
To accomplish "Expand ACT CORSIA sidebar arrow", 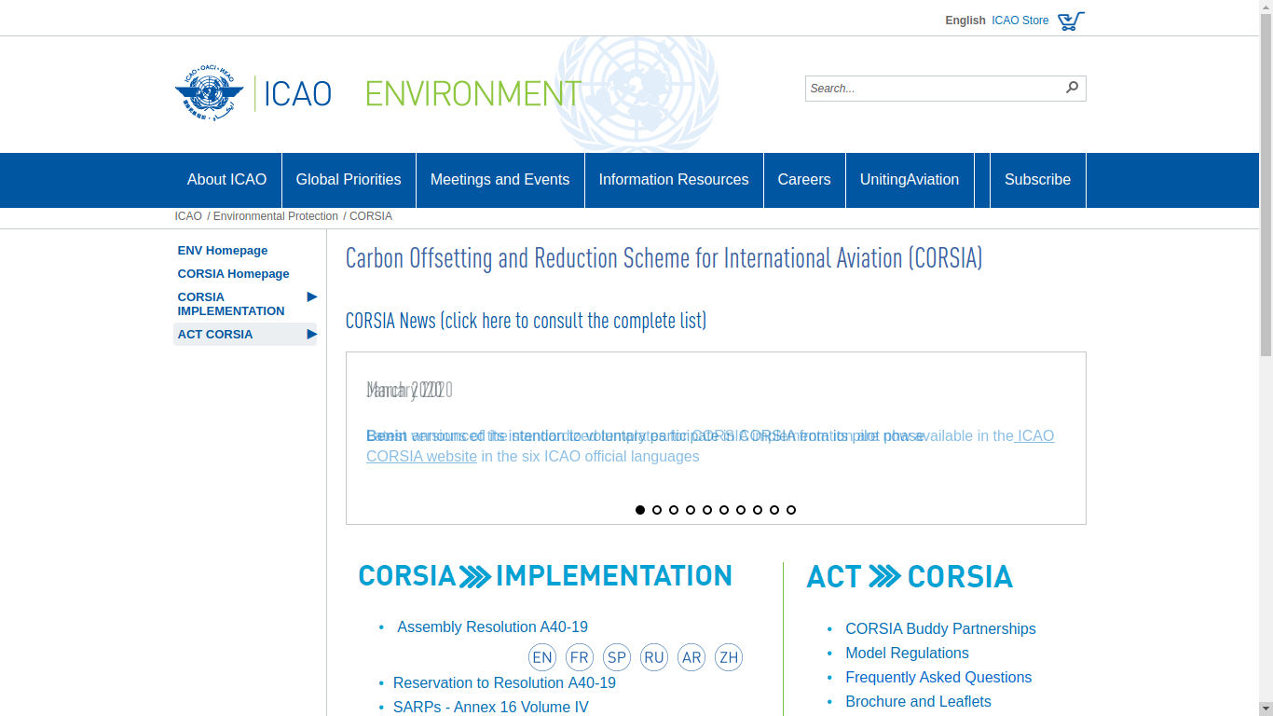I will point(312,334).
